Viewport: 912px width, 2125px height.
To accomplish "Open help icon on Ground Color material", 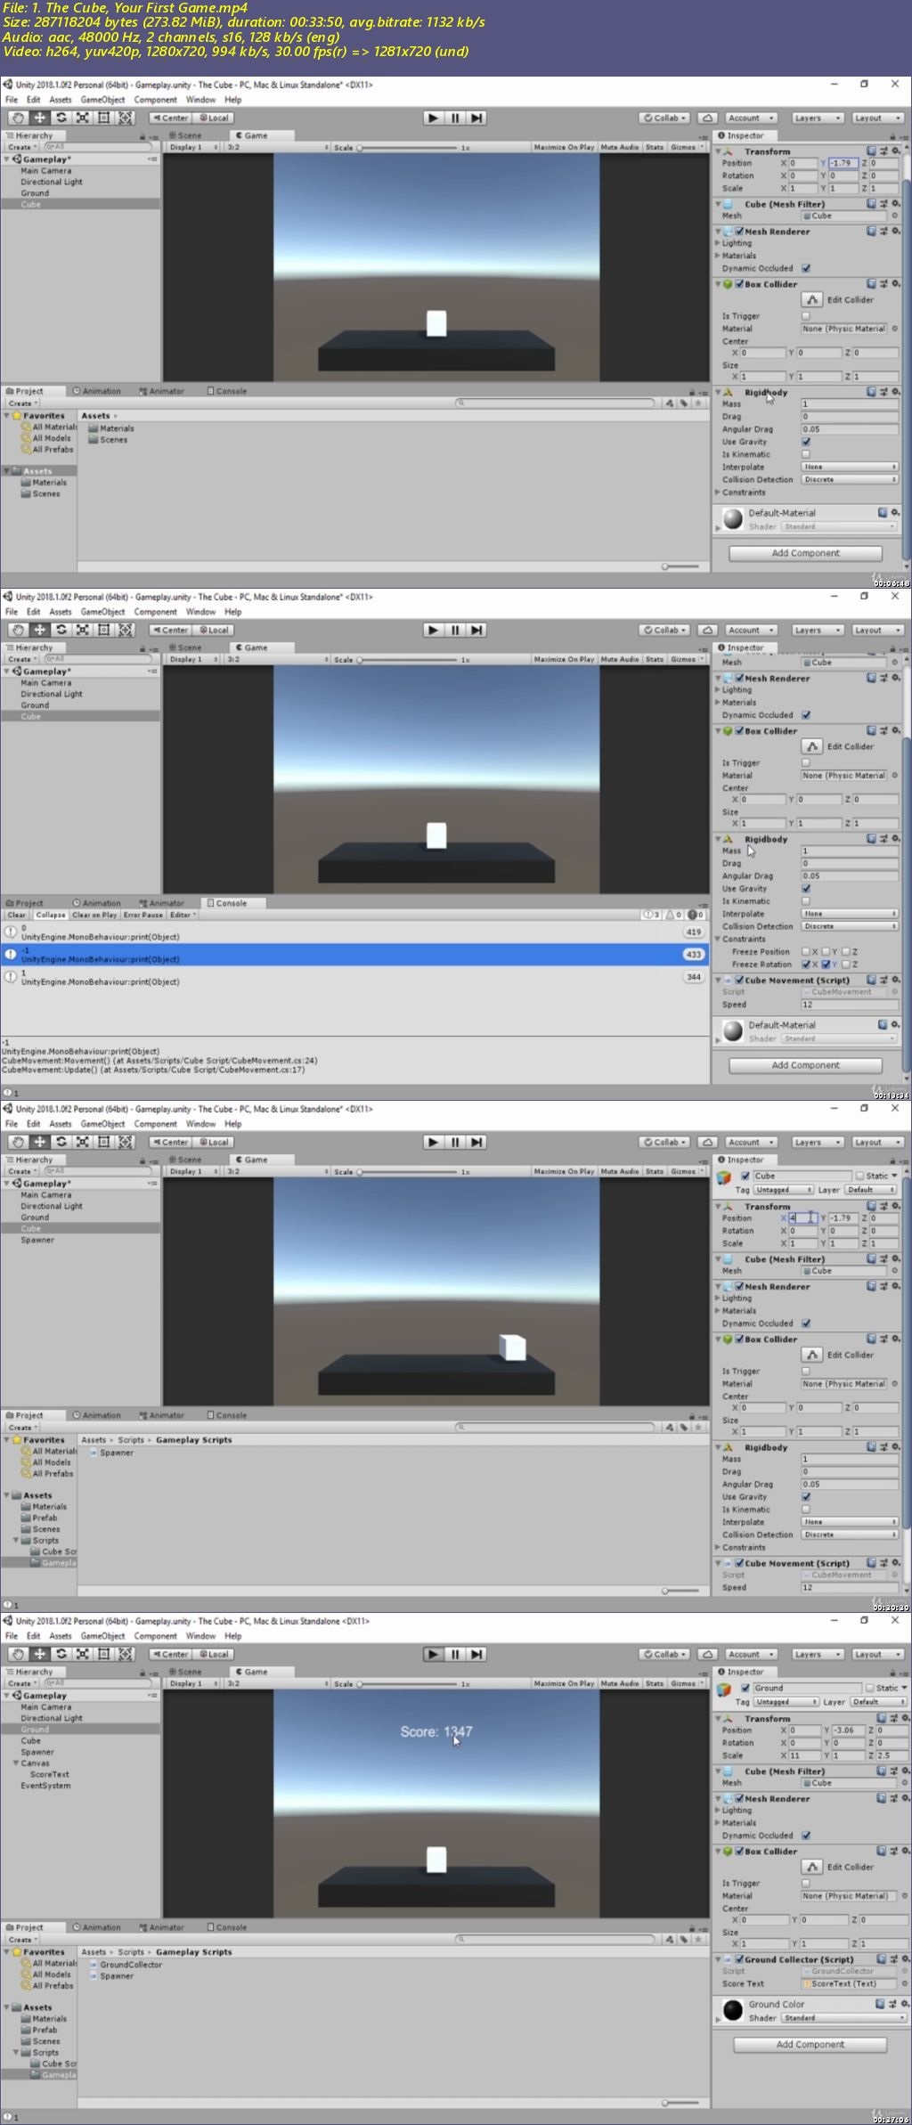I will tap(880, 2004).
